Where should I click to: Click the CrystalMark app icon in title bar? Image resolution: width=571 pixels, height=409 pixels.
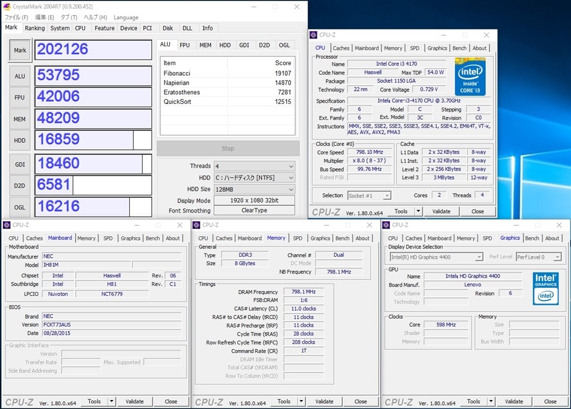[7, 7]
